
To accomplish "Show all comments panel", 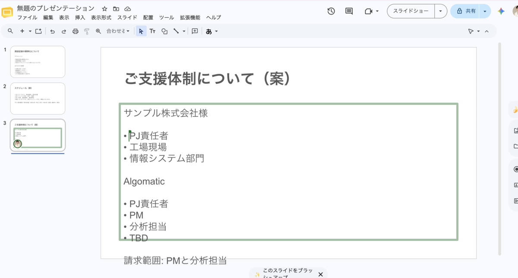I will click(x=349, y=11).
